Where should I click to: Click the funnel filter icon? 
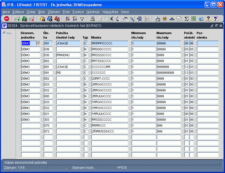point(82,19)
